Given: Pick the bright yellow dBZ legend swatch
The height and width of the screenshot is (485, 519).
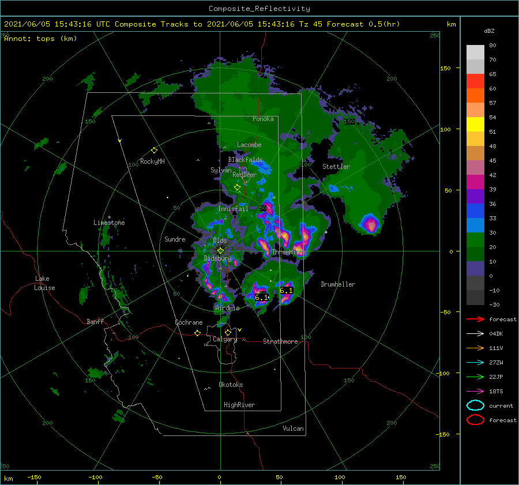Looking at the screenshot, I should point(475,125).
